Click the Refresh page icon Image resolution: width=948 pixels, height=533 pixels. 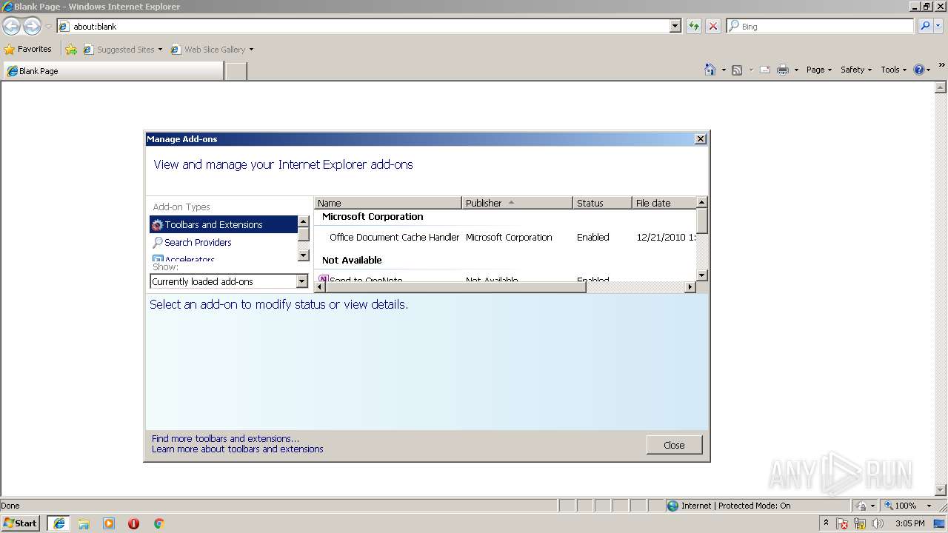click(x=694, y=26)
